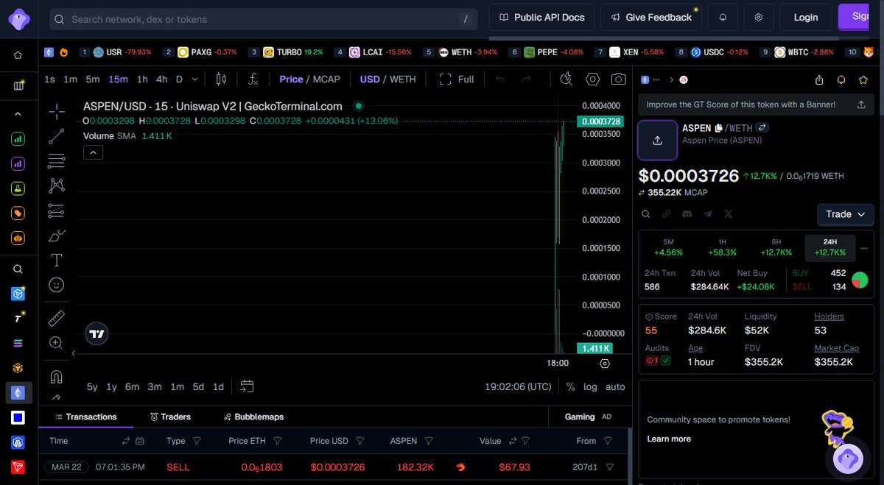The width and height of the screenshot is (884, 485).
Task: Switch to the Bubblemaps tab
Action: click(254, 417)
